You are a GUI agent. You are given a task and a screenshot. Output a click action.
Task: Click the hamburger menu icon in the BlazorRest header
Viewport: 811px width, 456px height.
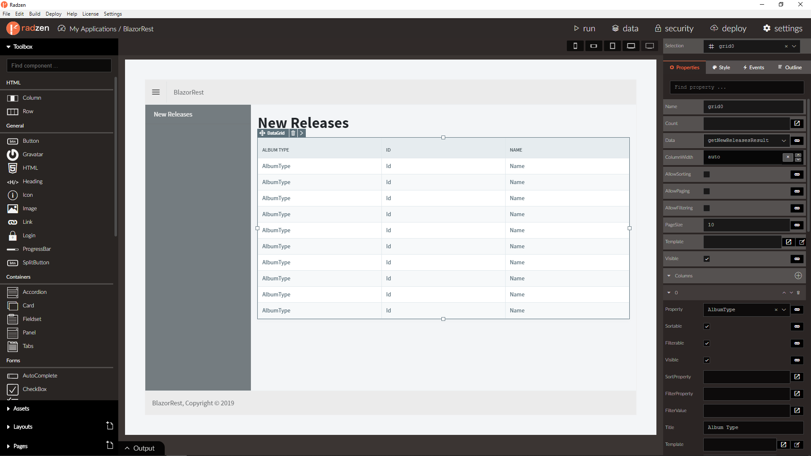pos(156,92)
